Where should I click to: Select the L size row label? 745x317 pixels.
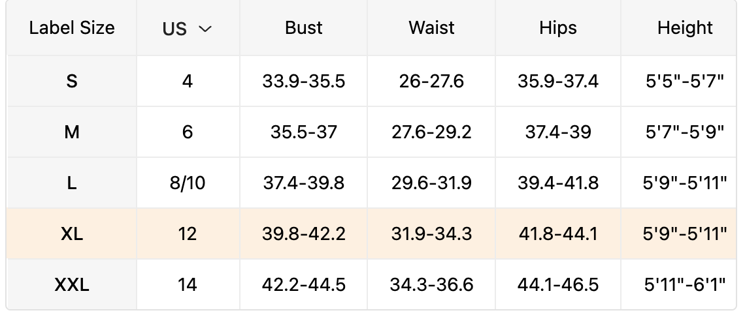[72, 183]
